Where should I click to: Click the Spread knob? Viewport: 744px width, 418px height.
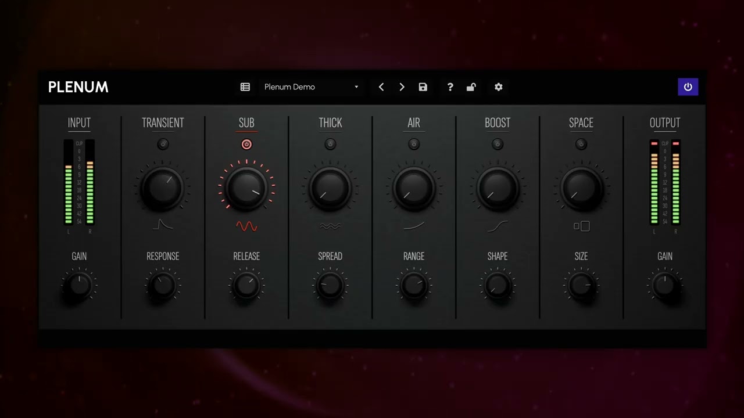coord(330,285)
